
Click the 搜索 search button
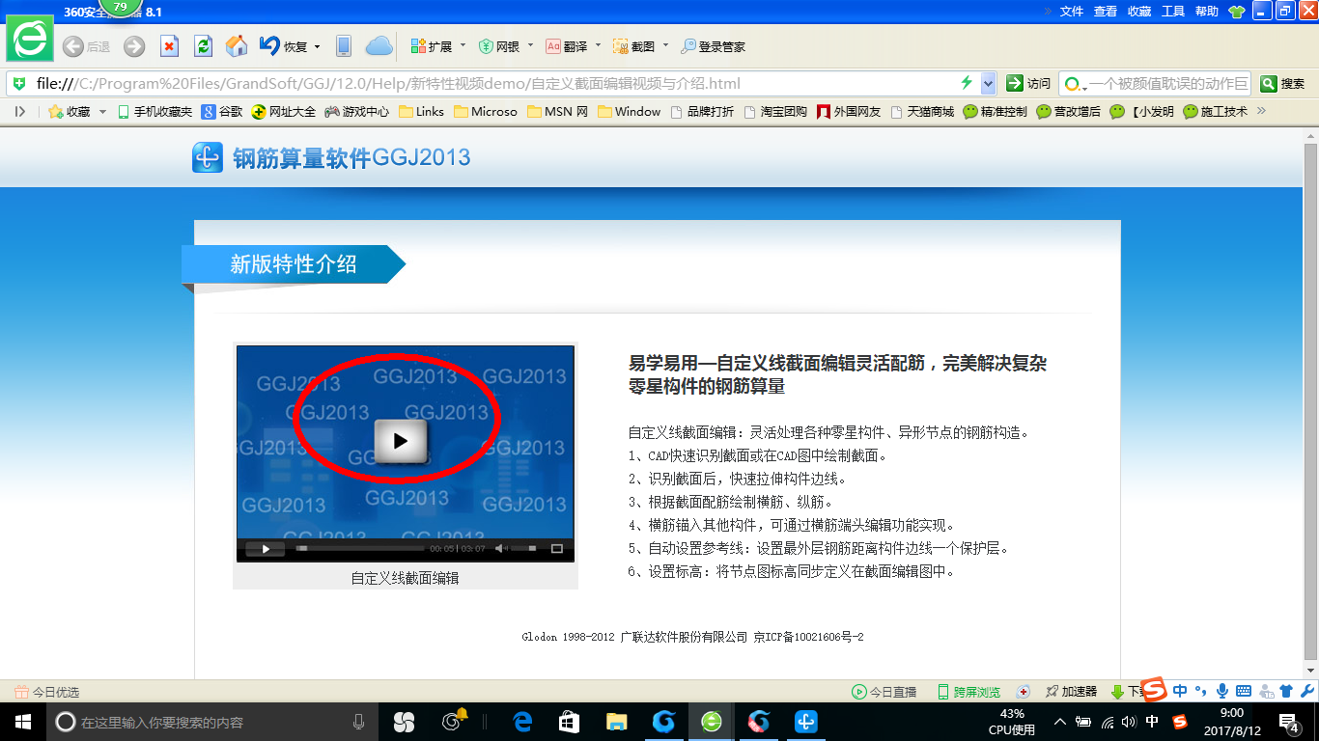tap(1283, 83)
